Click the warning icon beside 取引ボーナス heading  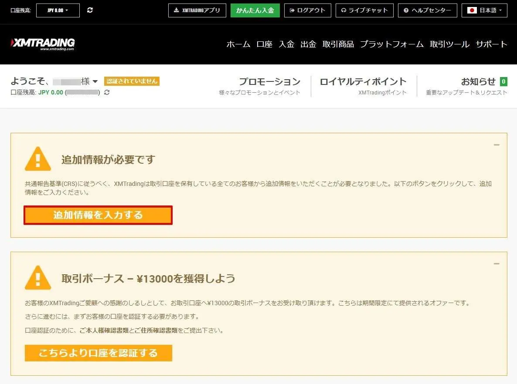(38, 278)
